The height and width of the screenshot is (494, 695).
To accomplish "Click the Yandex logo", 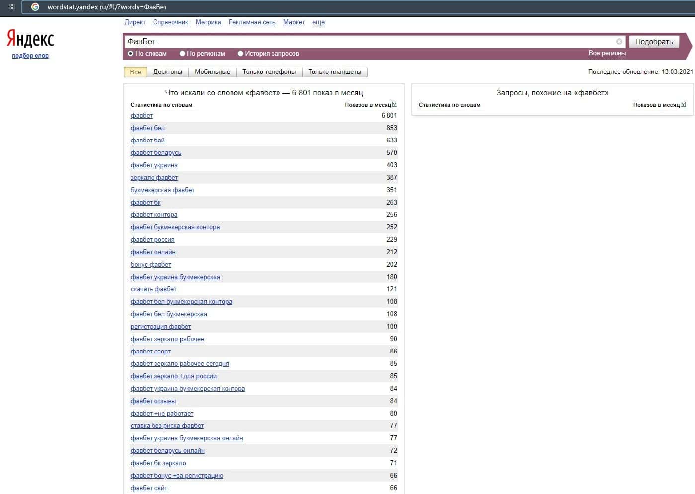I will [x=30, y=39].
